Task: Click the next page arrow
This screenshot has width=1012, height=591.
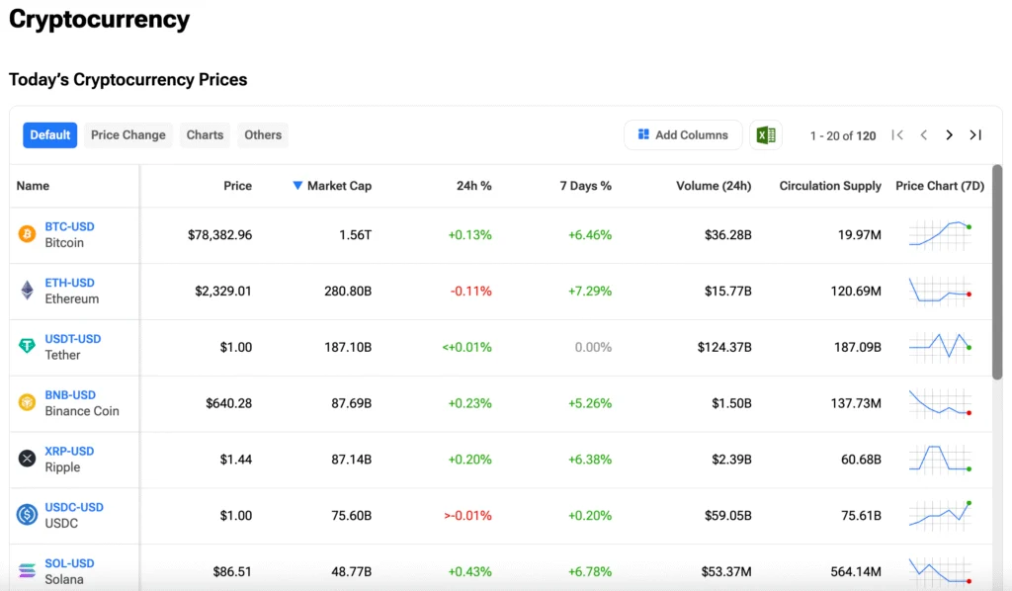Action: pyautogui.click(x=949, y=134)
